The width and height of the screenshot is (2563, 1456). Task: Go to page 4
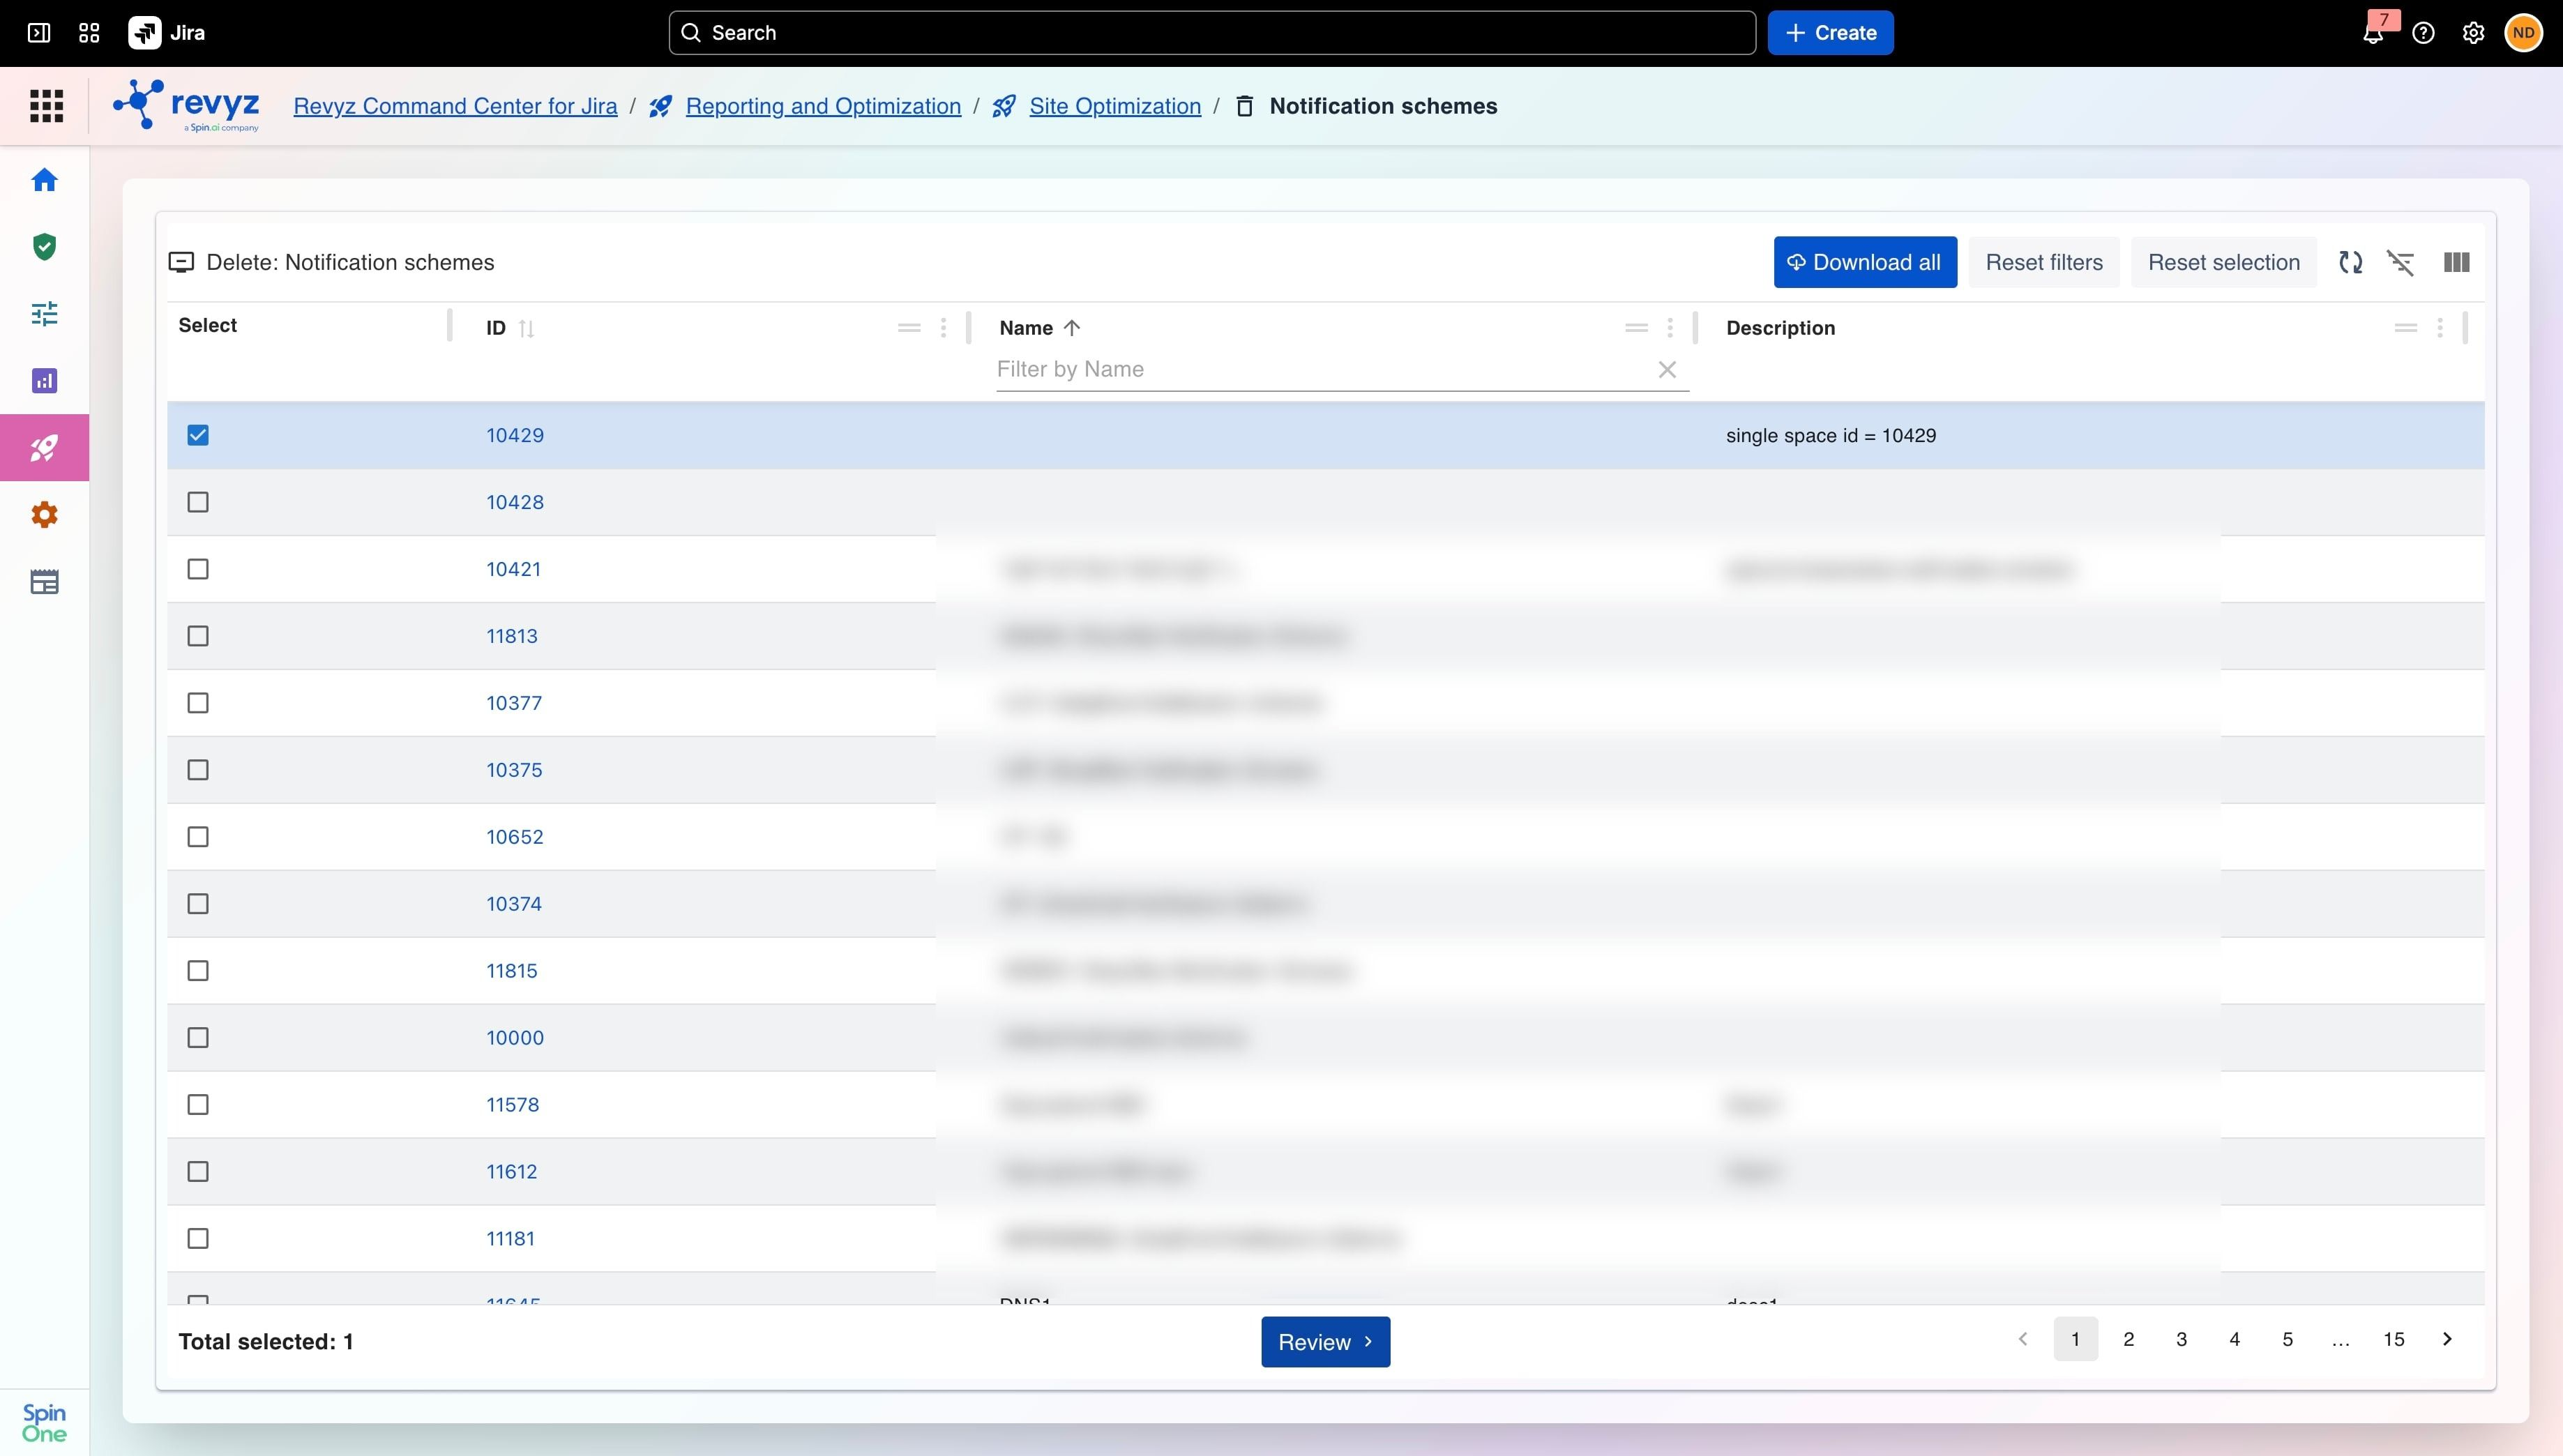2235,1339
